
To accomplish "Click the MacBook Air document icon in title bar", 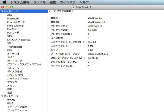I will 73,7.
